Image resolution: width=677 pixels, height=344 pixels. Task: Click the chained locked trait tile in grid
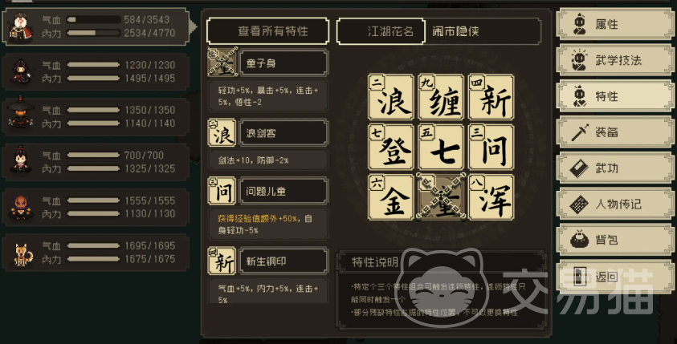pos(441,197)
